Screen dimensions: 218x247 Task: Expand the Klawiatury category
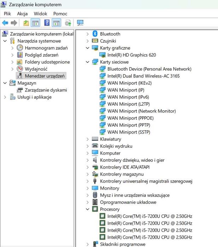pos(88,139)
